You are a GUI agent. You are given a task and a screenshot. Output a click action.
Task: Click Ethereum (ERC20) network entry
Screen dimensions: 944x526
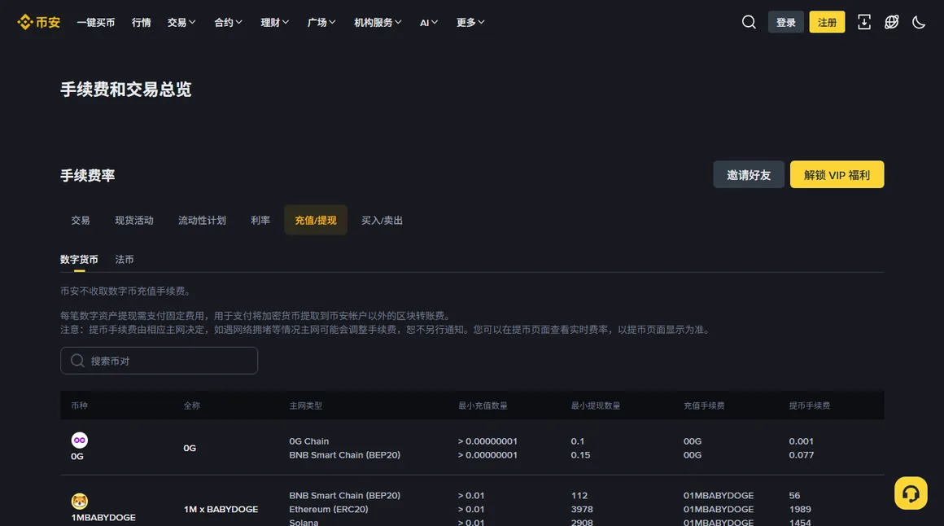[x=329, y=509]
